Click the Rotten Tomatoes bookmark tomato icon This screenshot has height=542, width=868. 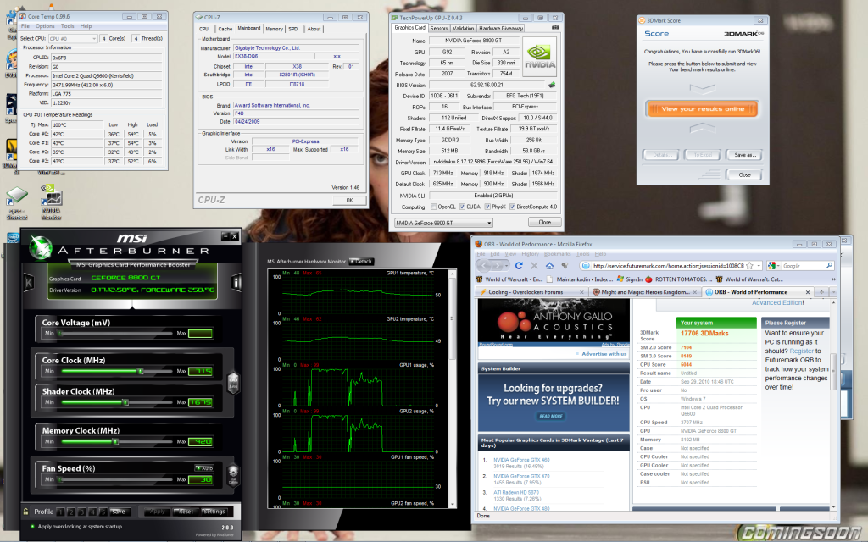coord(648,279)
